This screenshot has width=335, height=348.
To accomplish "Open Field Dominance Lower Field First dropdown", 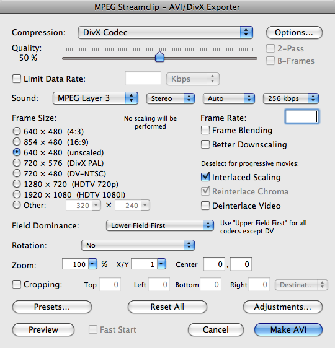I will point(160,225).
